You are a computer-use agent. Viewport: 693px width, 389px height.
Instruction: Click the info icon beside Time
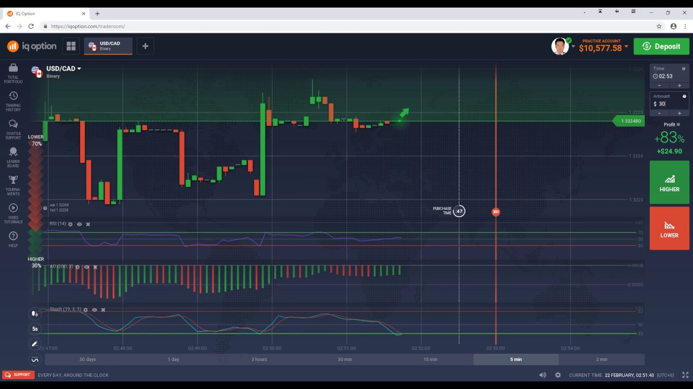[684, 69]
